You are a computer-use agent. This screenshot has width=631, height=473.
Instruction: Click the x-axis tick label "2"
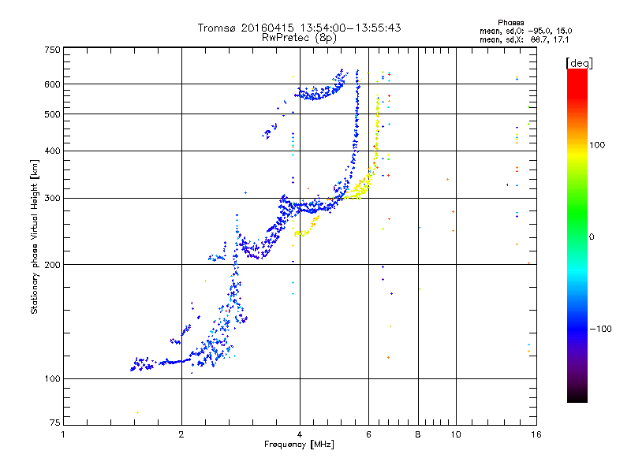point(181,434)
